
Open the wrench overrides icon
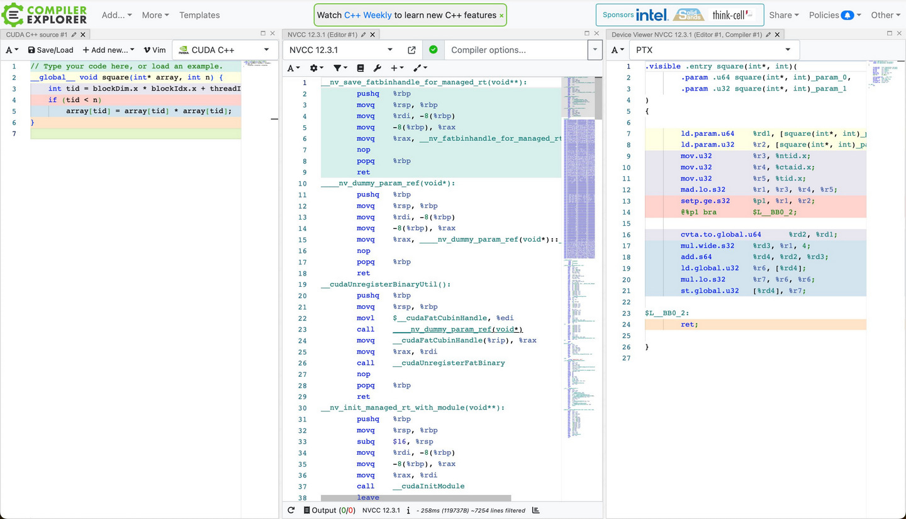(x=377, y=68)
